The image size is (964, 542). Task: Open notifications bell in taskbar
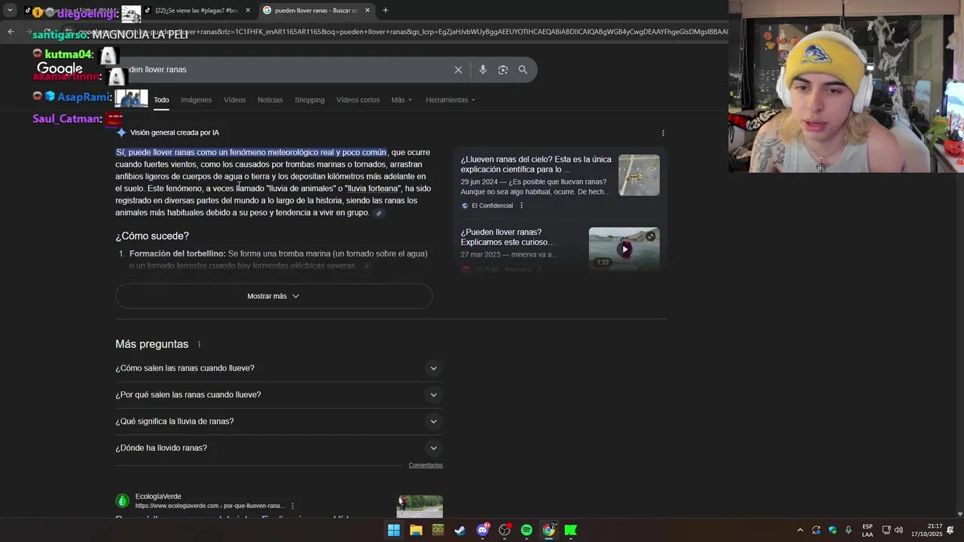pos(950,530)
